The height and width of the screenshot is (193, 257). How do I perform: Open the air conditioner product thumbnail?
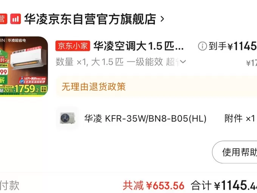click(x=24, y=66)
